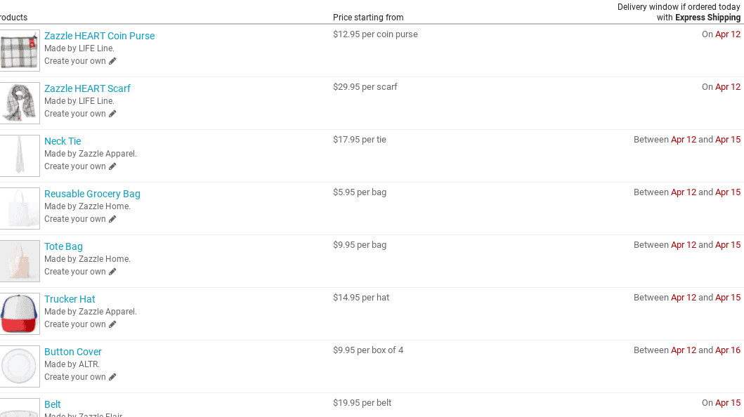Open the Neck Tie product page
The width and height of the screenshot is (744, 417).
(63, 141)
